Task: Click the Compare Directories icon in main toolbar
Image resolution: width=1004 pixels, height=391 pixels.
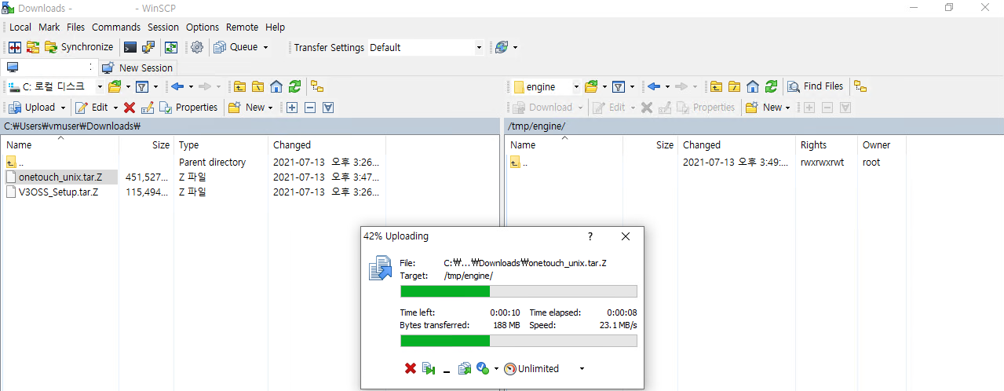Action: point(15,47)
